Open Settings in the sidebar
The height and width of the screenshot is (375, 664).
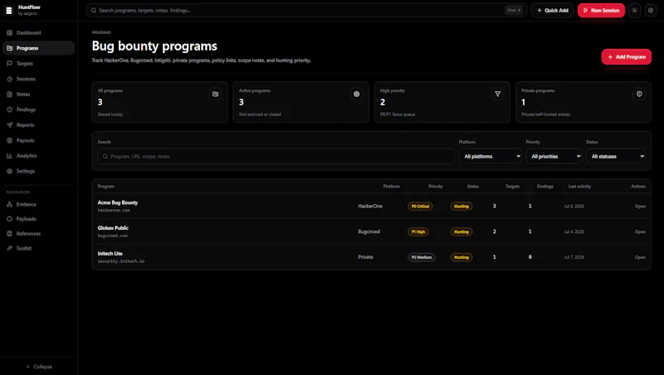point(38,171)
